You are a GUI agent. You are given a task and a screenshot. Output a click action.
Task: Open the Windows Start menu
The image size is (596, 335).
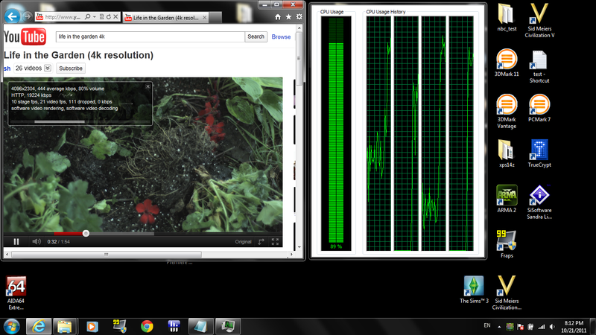tap(11, 326)
